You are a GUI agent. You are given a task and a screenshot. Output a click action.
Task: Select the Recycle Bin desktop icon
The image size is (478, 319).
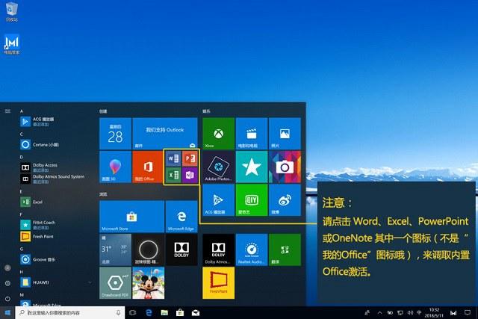coord(12,12)
